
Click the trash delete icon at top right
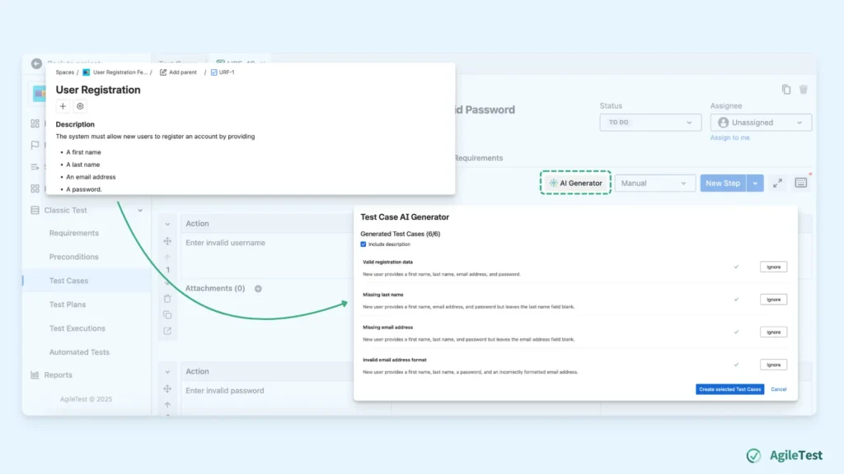(803, 89)
